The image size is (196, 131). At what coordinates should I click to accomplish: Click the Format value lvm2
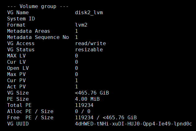(81, 25)
